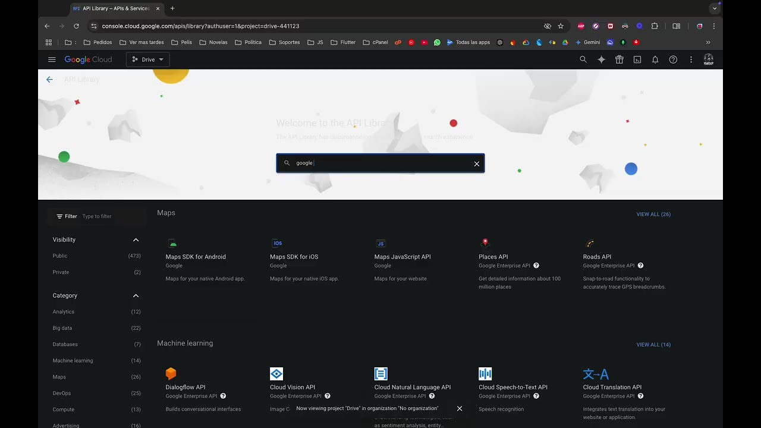The height and width of the screenshot is (428, 761).
Task: Click Cloud Translation API enterprise help icon
Action: [x=640, y=396]
